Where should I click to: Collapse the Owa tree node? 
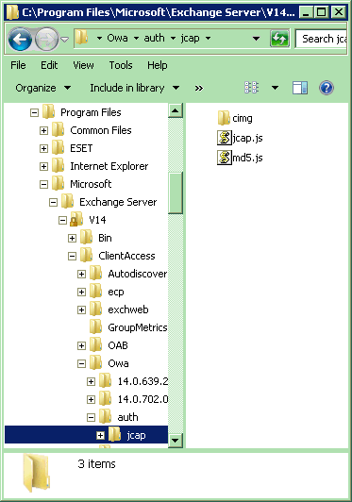click(82, 363)
